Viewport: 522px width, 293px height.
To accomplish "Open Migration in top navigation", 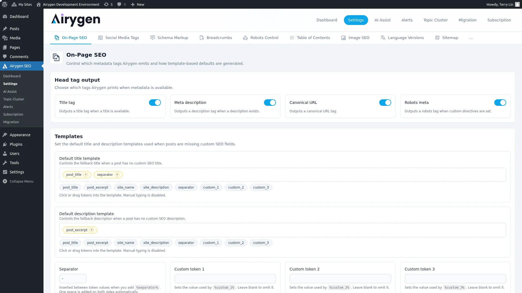I will [x=468, y=20].
